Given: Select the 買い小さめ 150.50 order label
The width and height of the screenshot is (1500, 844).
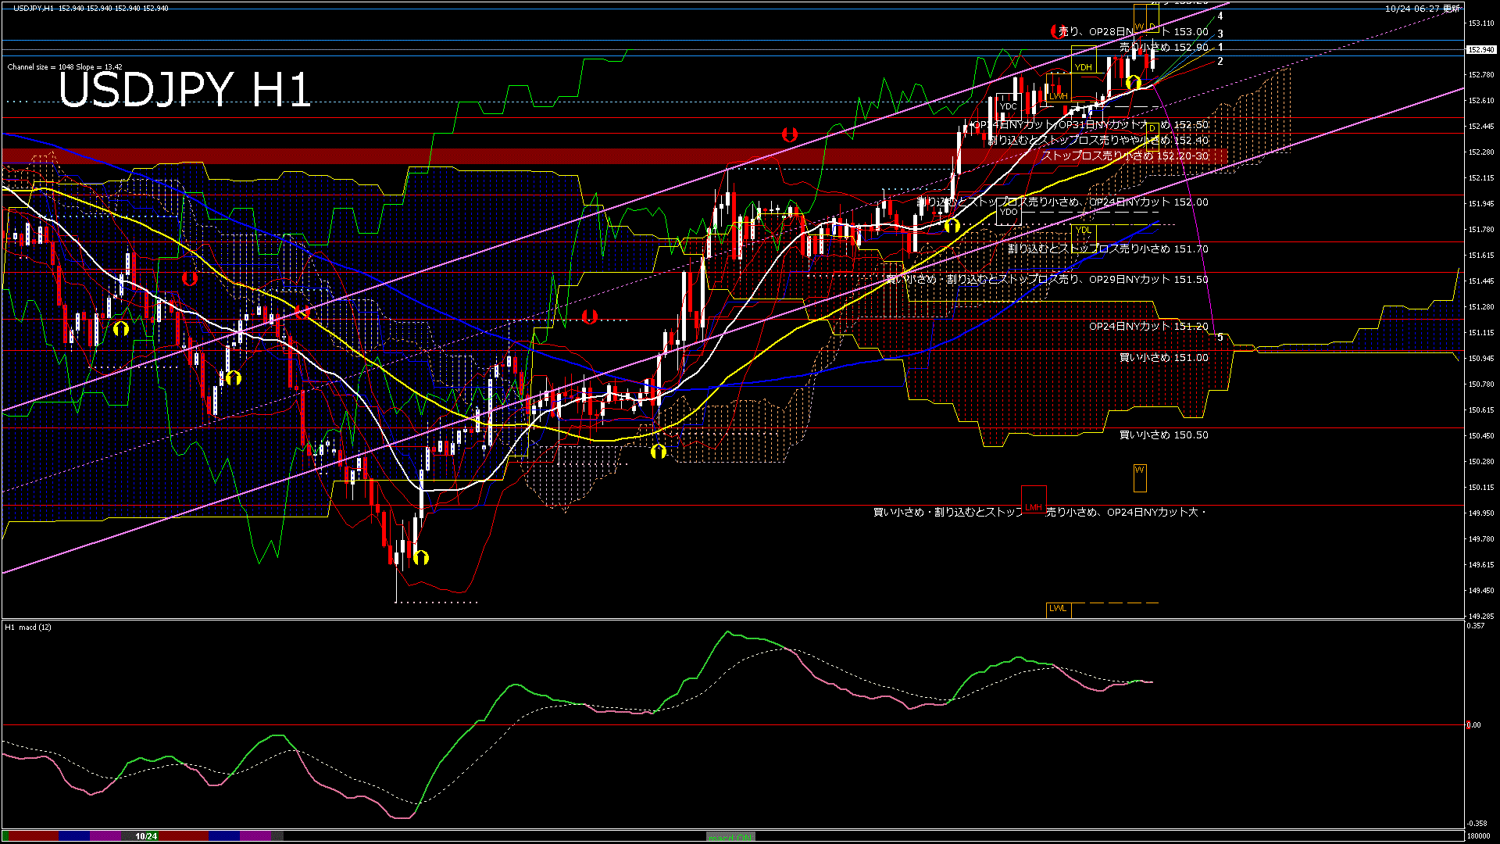Looking at the screenshot, I should [1163, 435].
